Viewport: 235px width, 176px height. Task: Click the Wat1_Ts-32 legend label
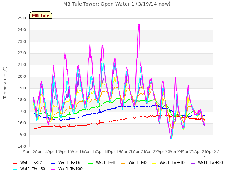31,163
